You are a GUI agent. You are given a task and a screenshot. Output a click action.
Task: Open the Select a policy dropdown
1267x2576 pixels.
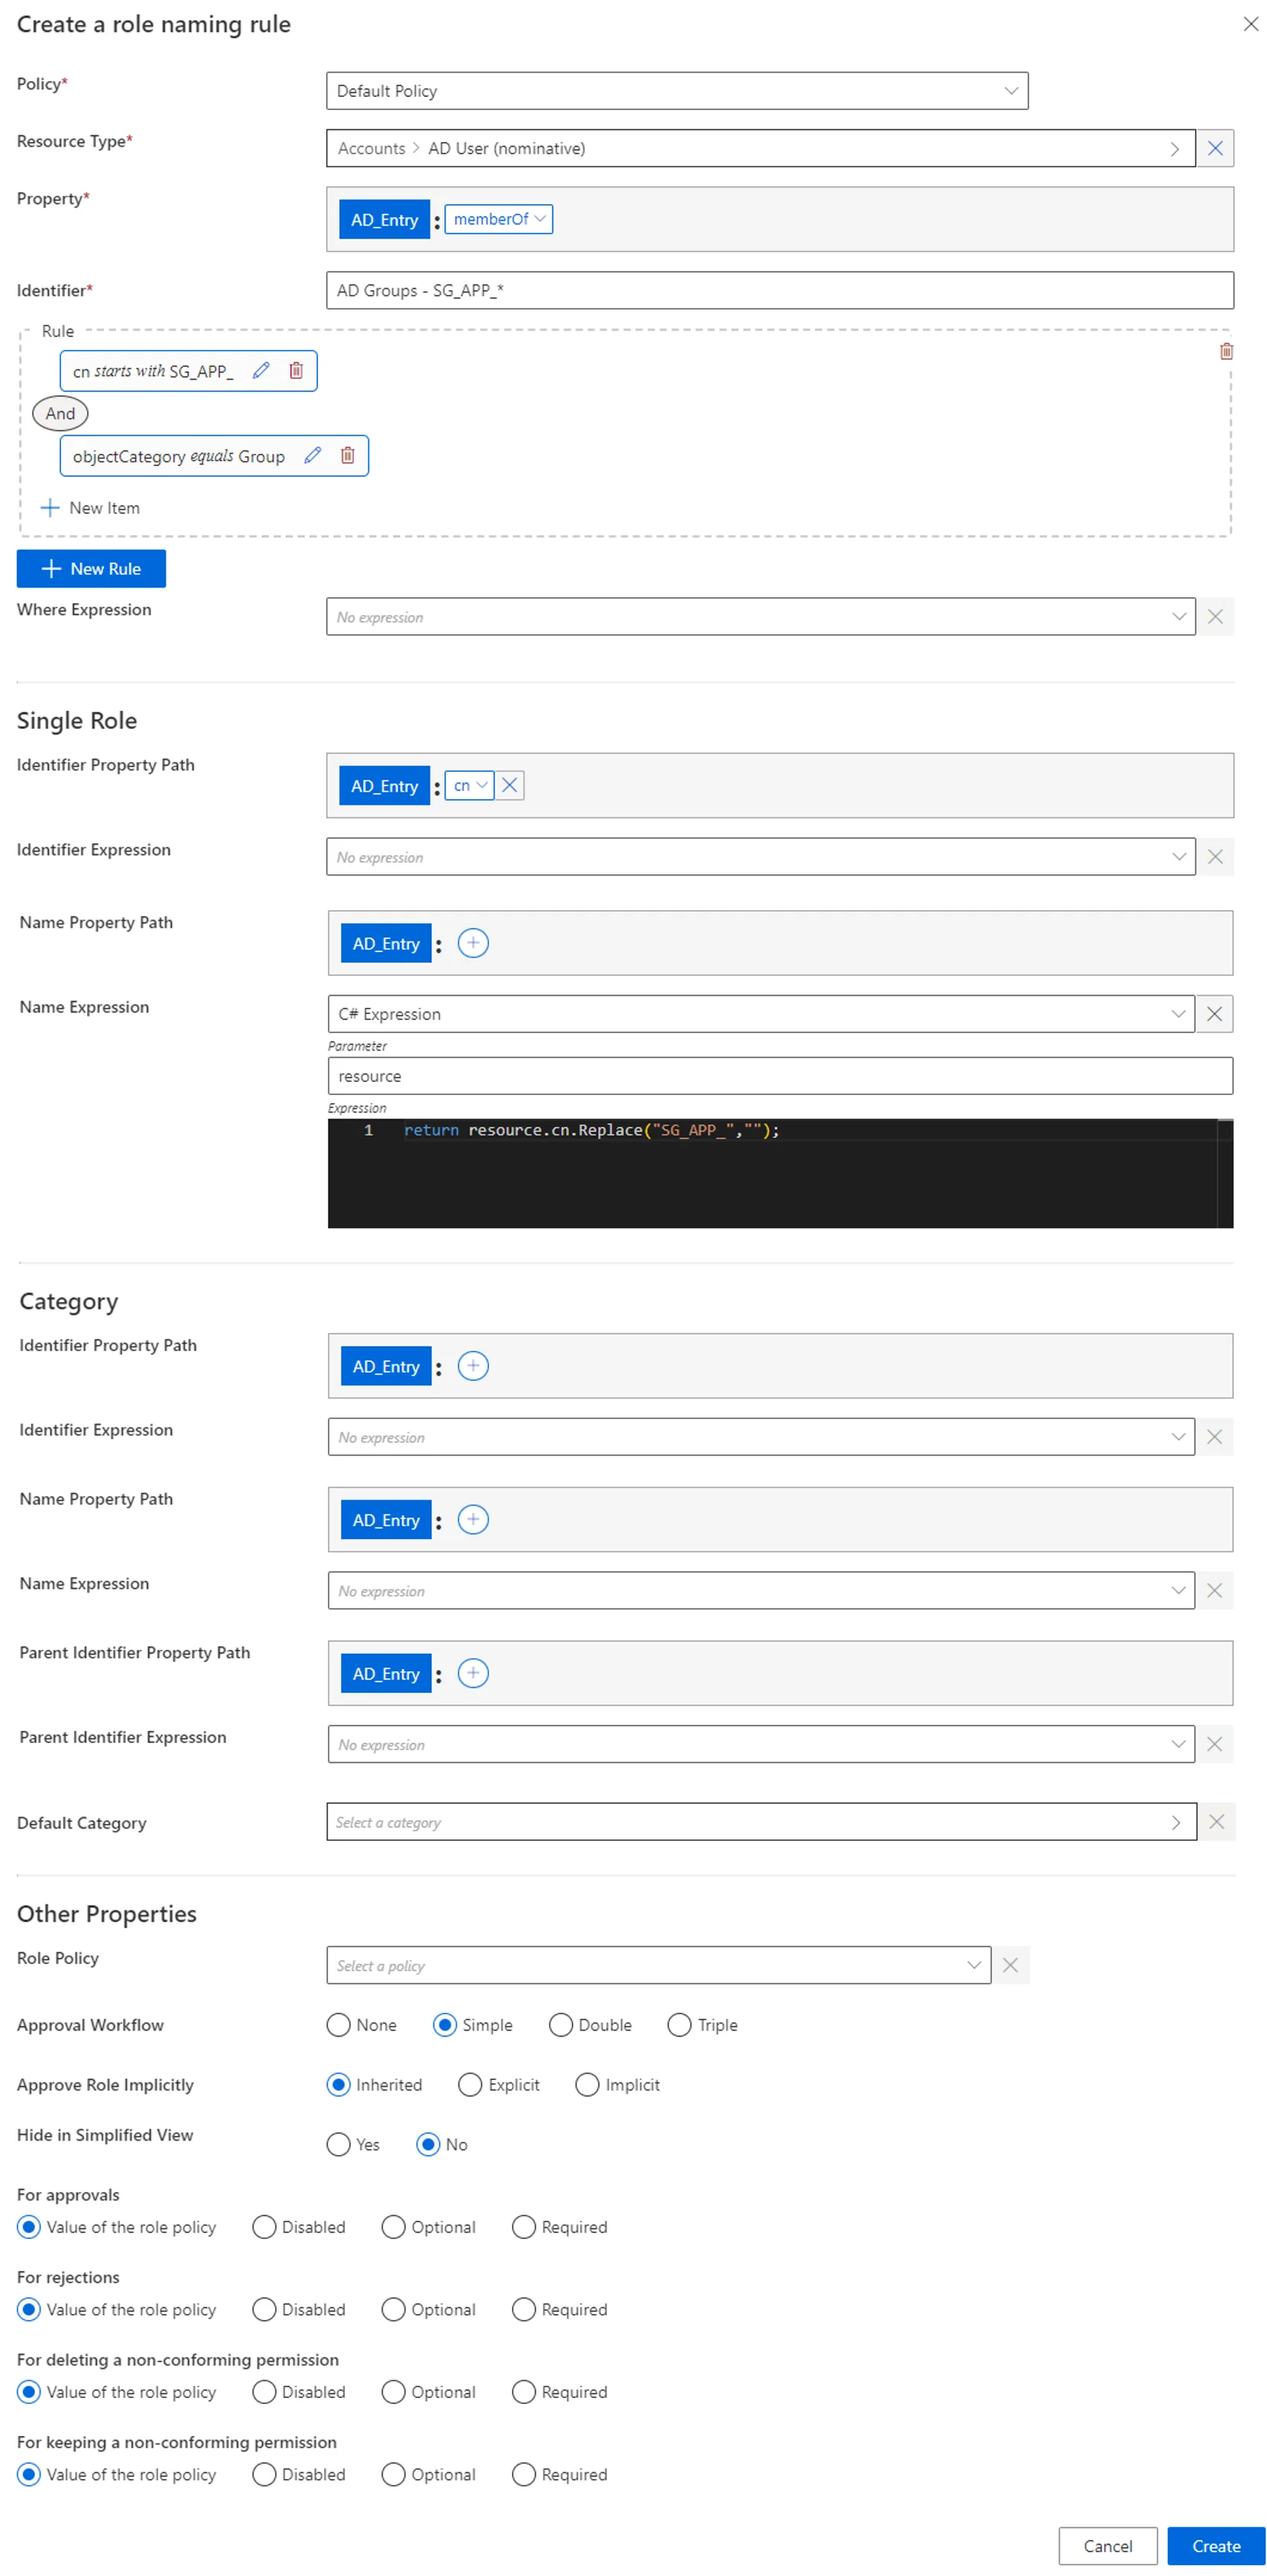click(658, 1966)
